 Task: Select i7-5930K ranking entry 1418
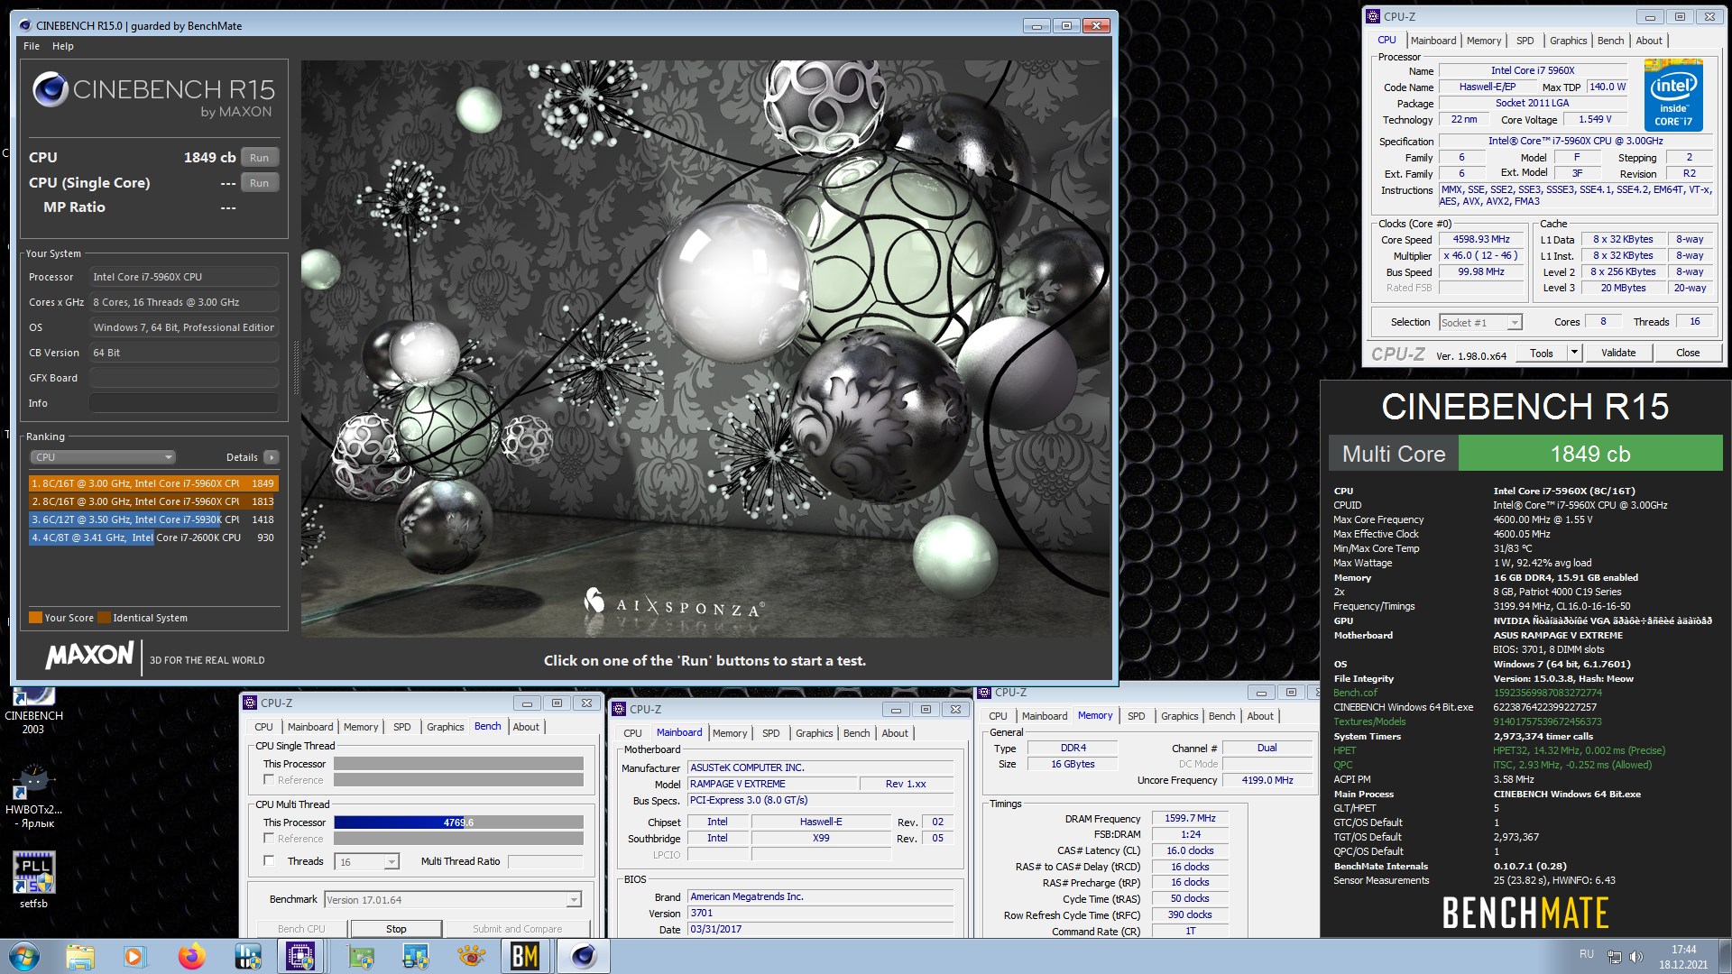[152, 519]
